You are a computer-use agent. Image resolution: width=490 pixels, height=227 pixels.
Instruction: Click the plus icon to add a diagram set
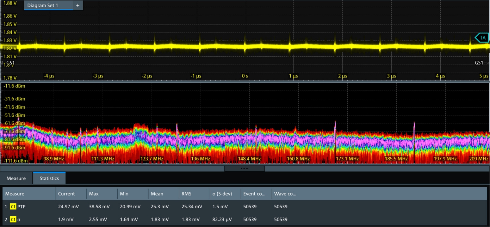coord(78,5)
